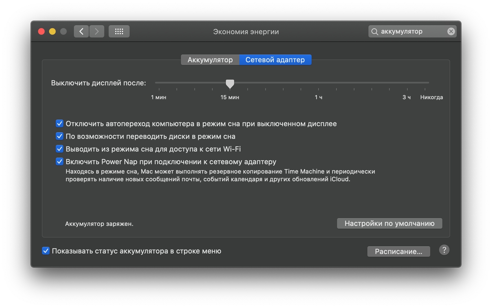
Task: Disable Включить Power Nap checkbox
Action: 60,161
